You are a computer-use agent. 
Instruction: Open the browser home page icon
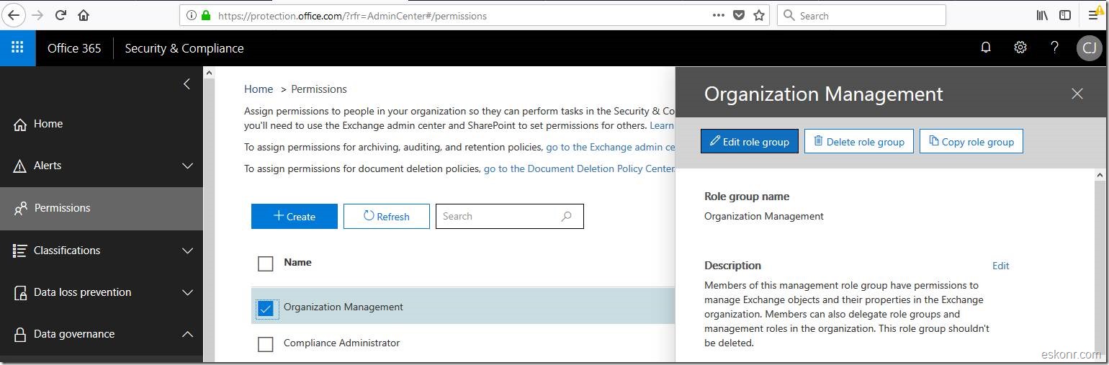(84, 15)
